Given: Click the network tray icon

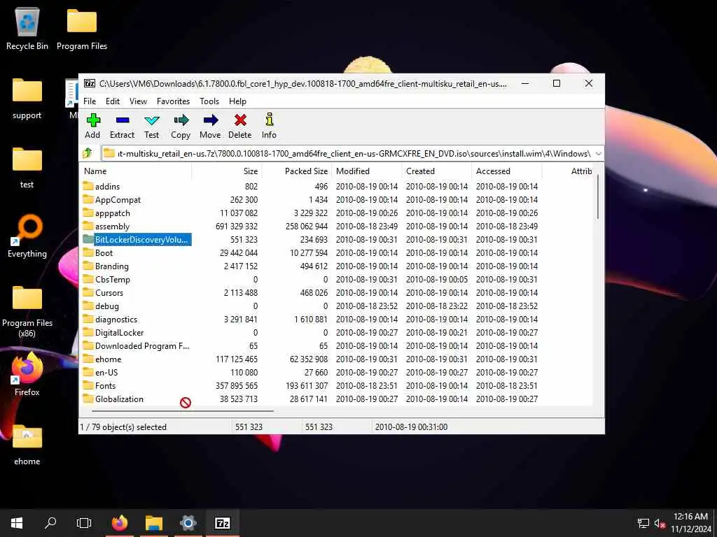Looking at the screenshot, I should tap(643, 523).
